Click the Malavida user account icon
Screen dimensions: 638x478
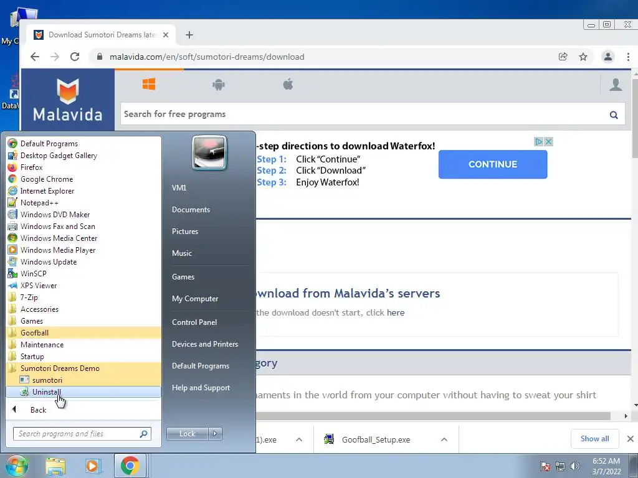[616, 85]
